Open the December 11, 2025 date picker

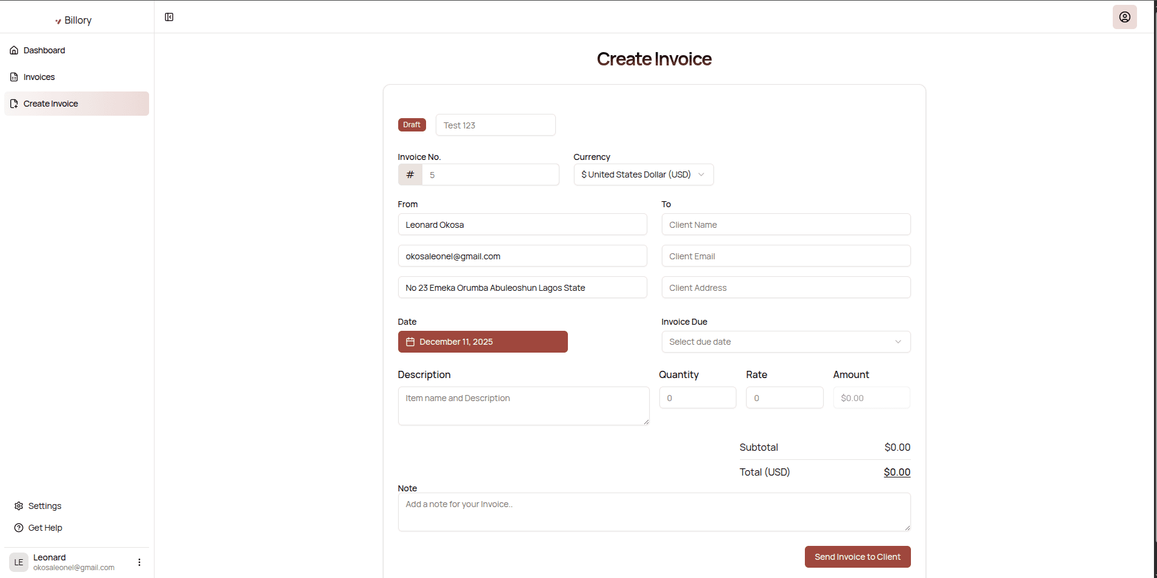point(482,342)
